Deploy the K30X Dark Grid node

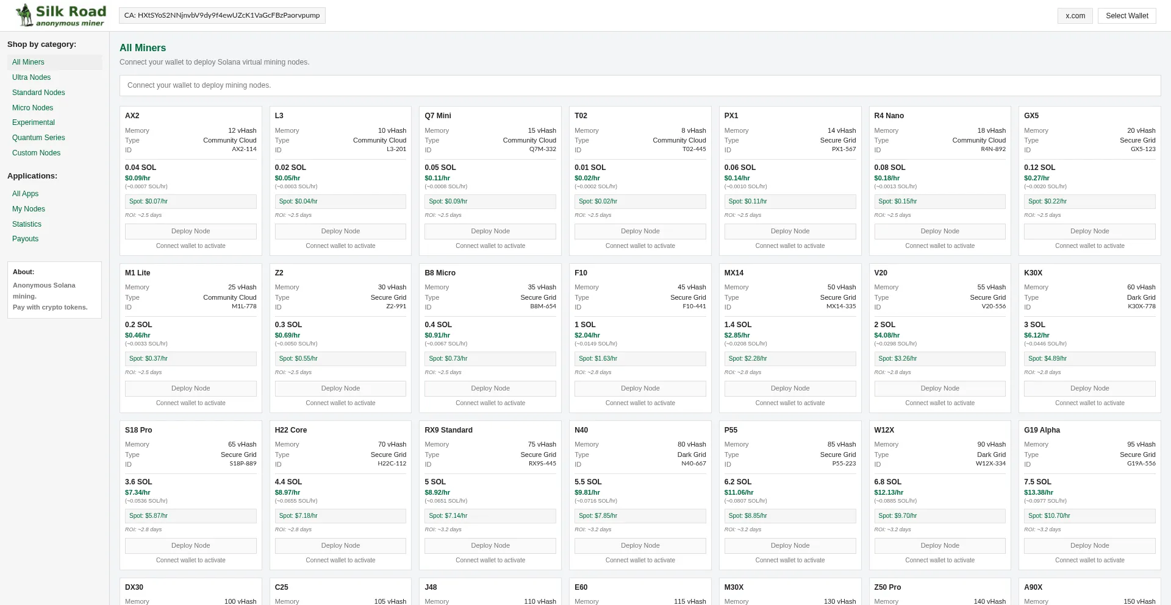(x=1089, y=389)
